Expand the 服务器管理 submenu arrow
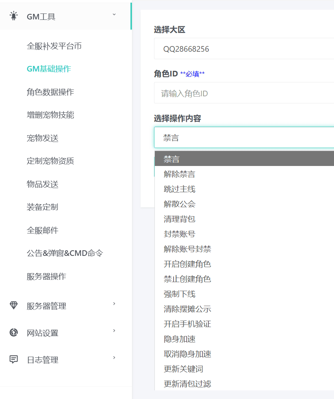Image resolution: width=334 pixels, height=399 pixels. 114,304
